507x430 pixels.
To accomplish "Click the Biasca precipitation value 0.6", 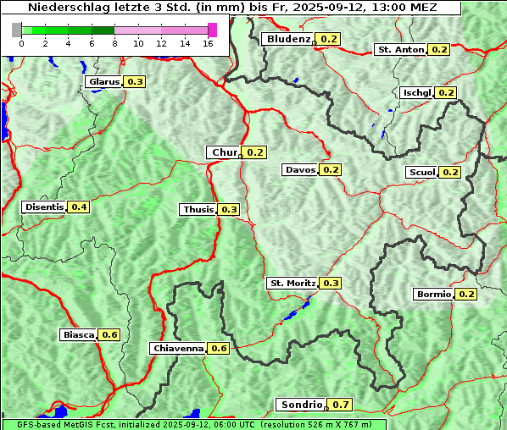I will pyautogui.click(x=109, y=334).
